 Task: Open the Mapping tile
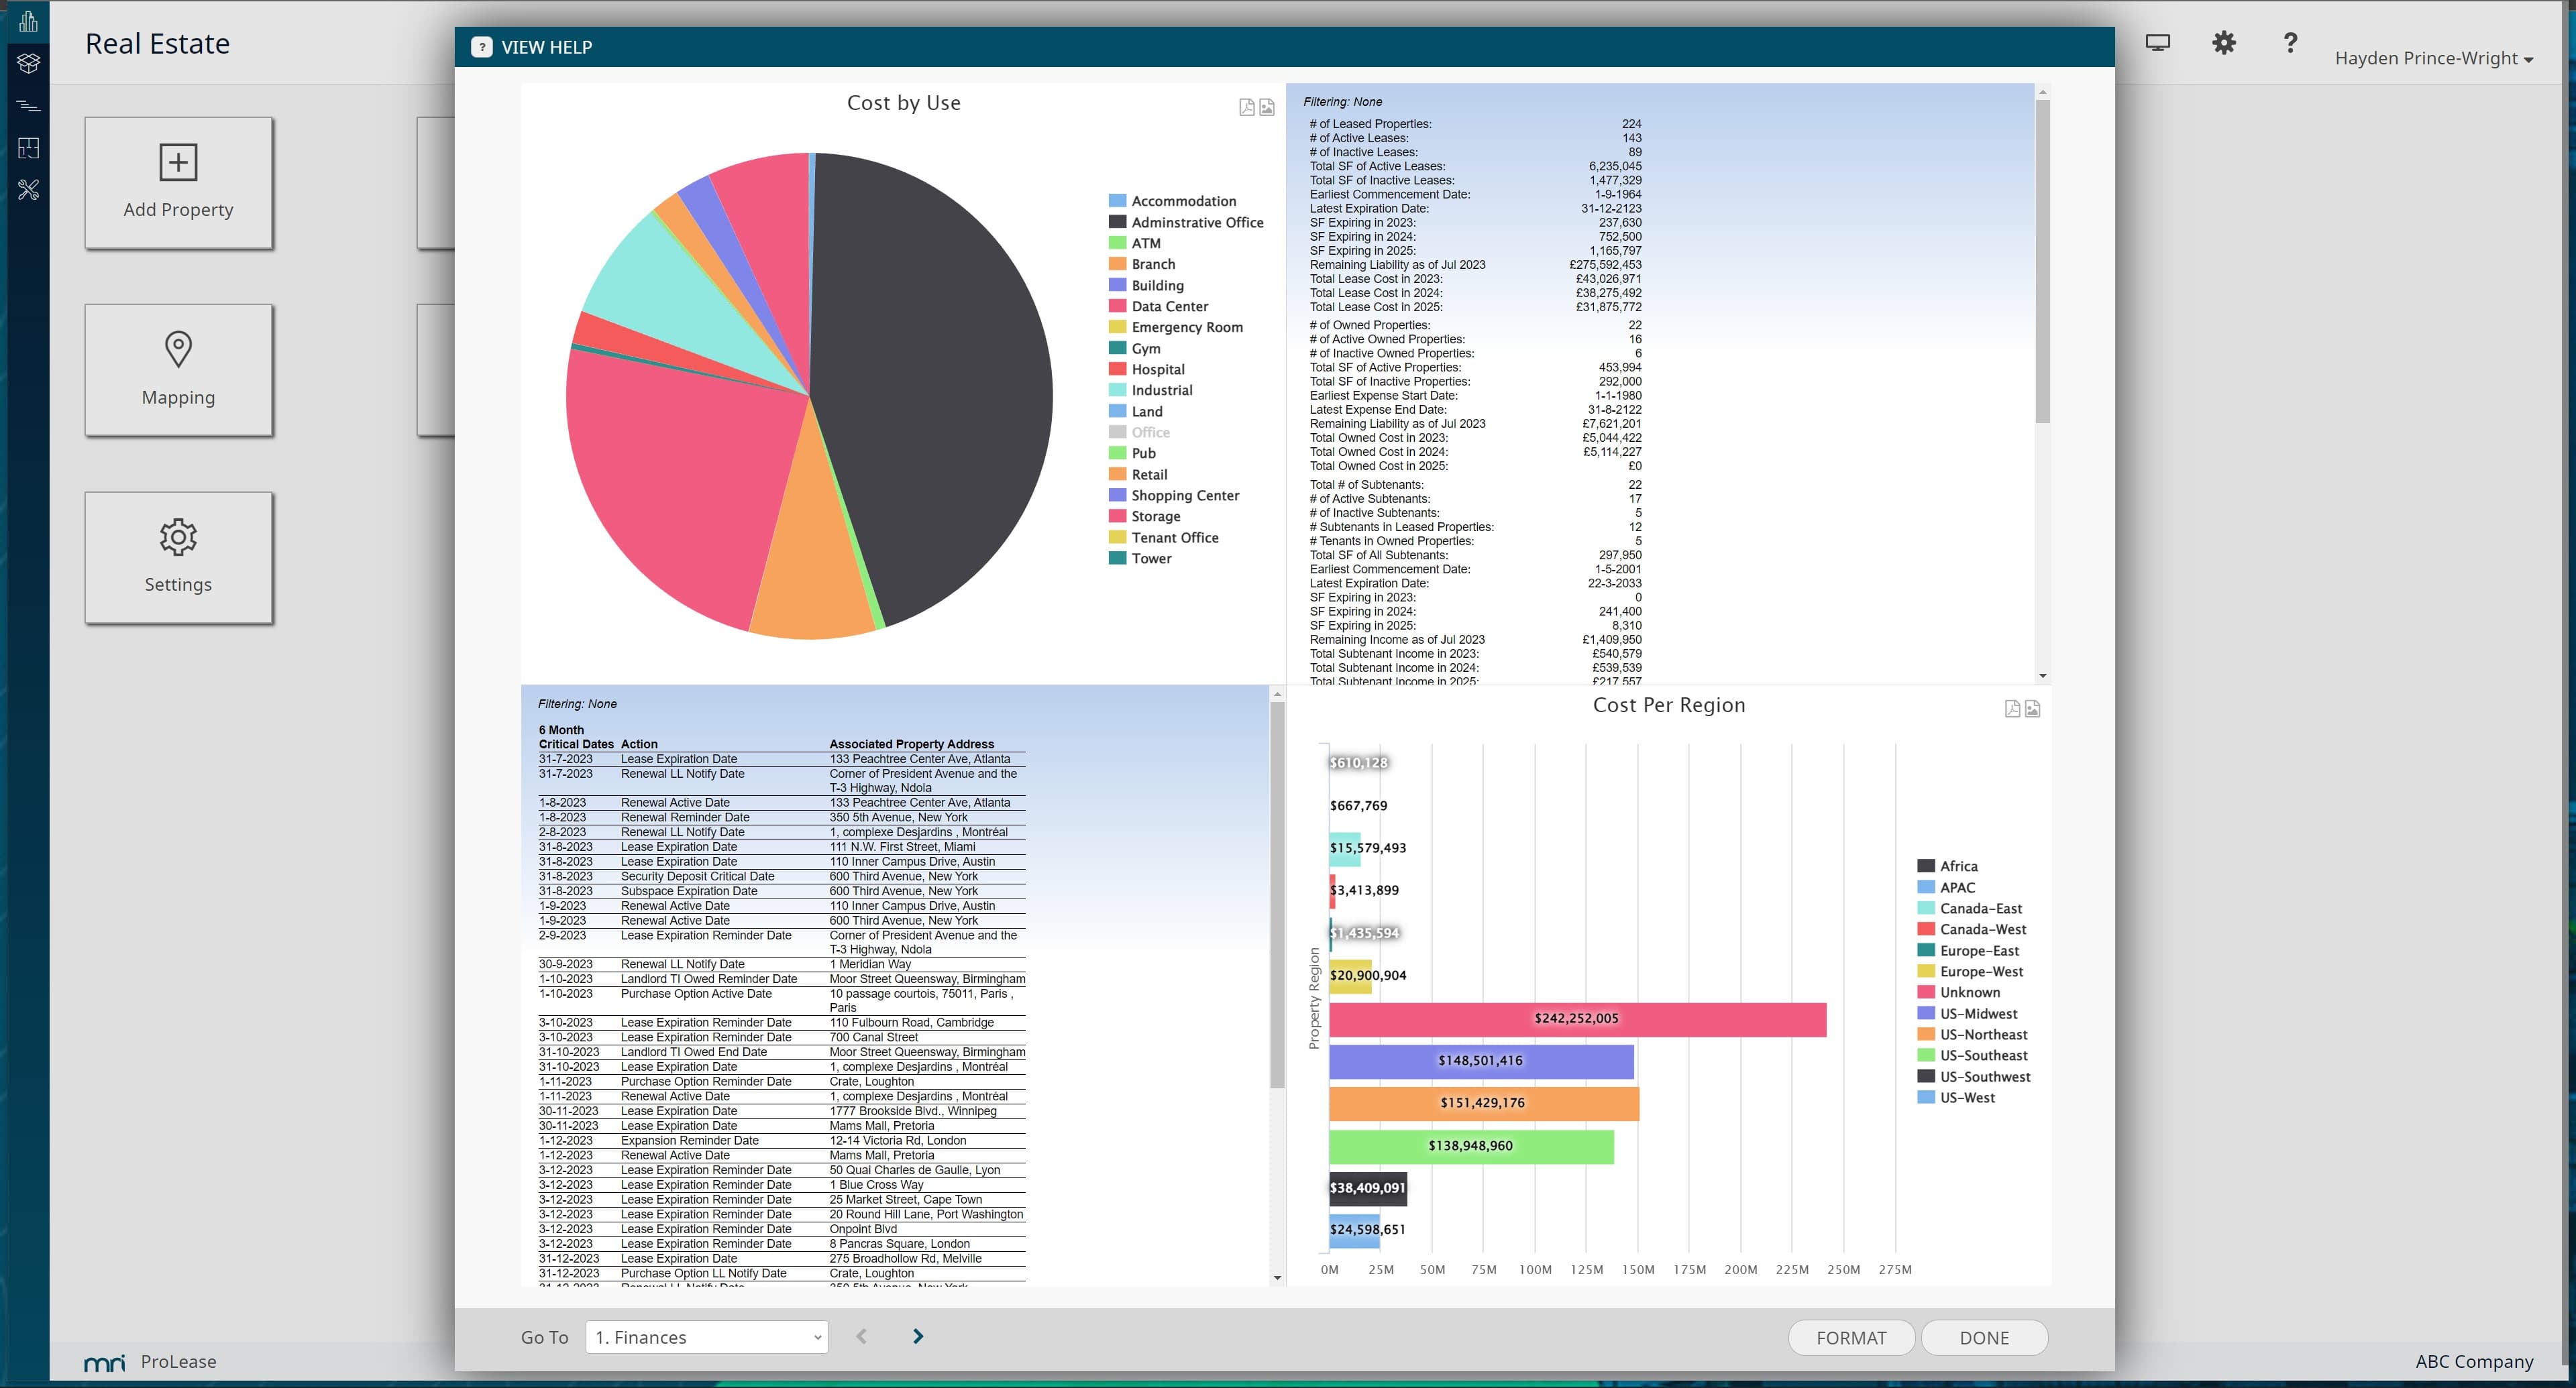click(x=179, y=369)
